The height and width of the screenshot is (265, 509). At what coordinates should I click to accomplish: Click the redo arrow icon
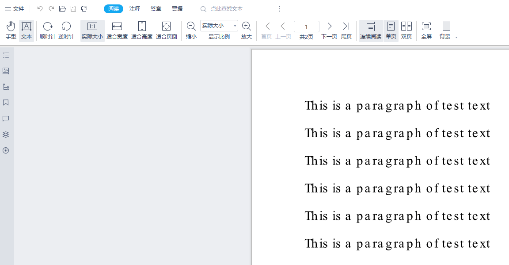coord(51,9)
